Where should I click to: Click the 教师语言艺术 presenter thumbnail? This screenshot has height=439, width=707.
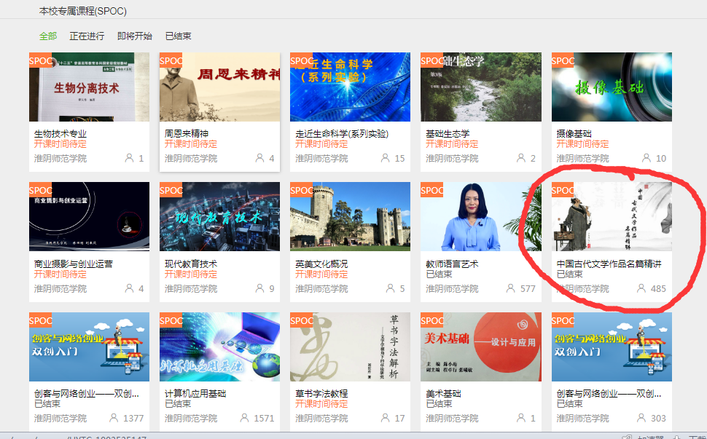click(480, 216)
